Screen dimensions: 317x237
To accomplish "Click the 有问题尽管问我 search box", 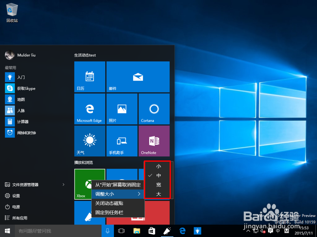I will [58, 231].
